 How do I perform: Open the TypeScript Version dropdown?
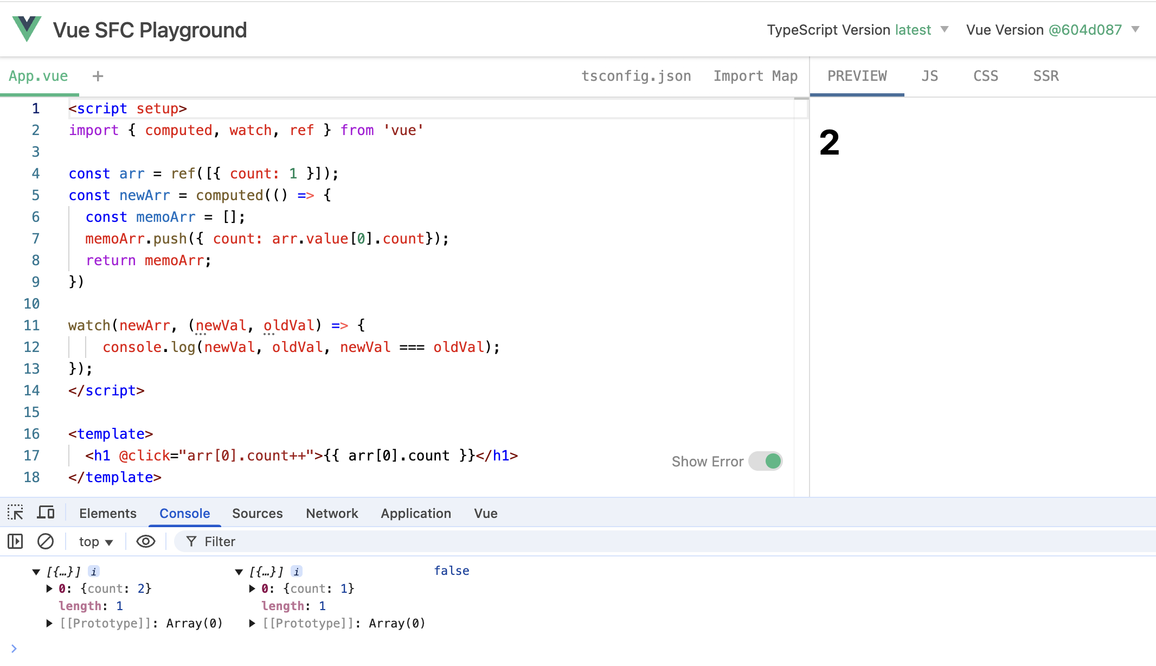coord(945,29)
